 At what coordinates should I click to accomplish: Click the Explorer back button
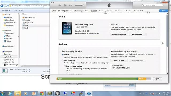[2, 6]
